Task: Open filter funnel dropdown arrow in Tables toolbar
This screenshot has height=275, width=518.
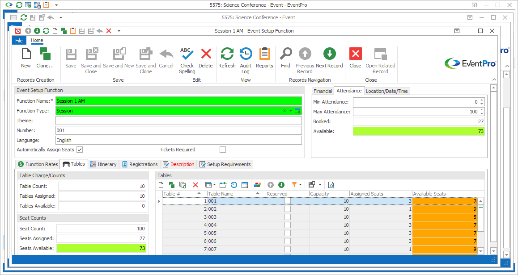Action: (300, 185)
